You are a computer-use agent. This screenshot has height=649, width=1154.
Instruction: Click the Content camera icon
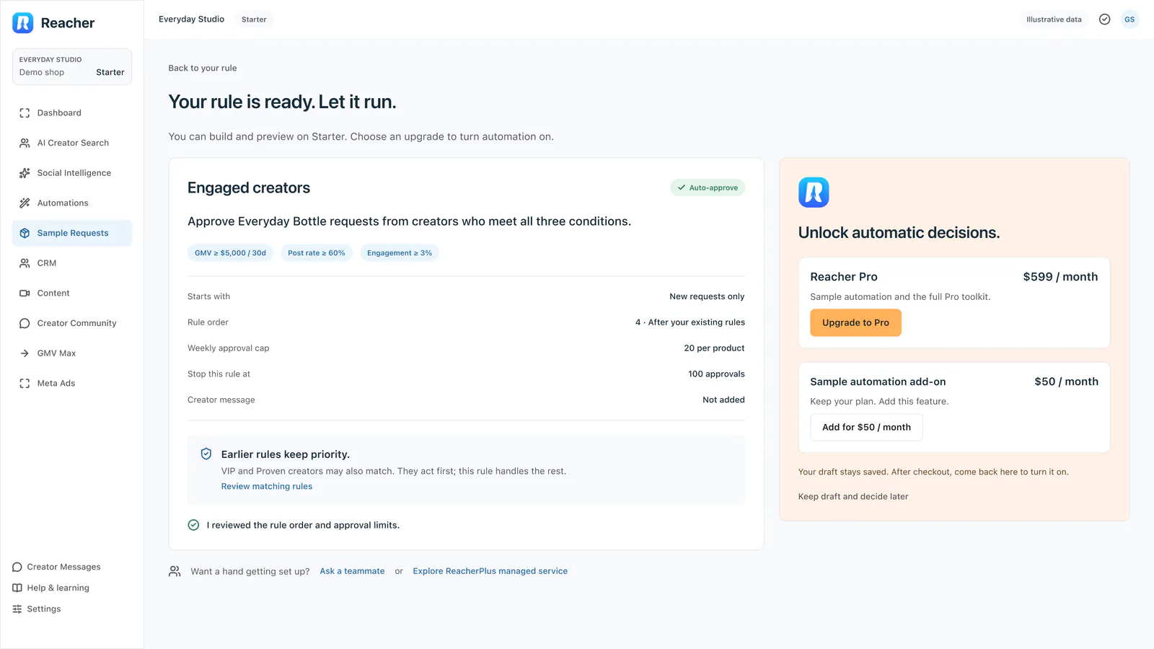(x=25, y=293)
